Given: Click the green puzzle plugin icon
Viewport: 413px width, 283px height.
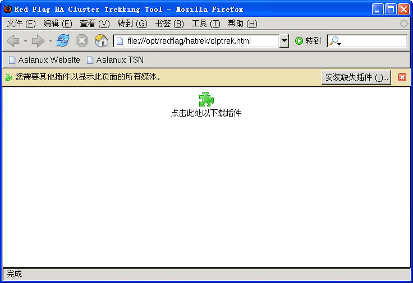Looking at the screenshot, I should [x=206, y=99].
